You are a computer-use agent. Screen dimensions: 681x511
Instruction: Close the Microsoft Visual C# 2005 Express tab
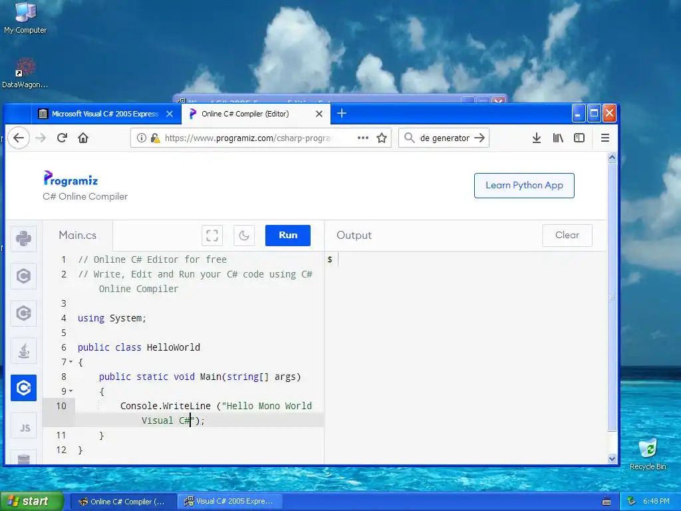pos(170,114)
